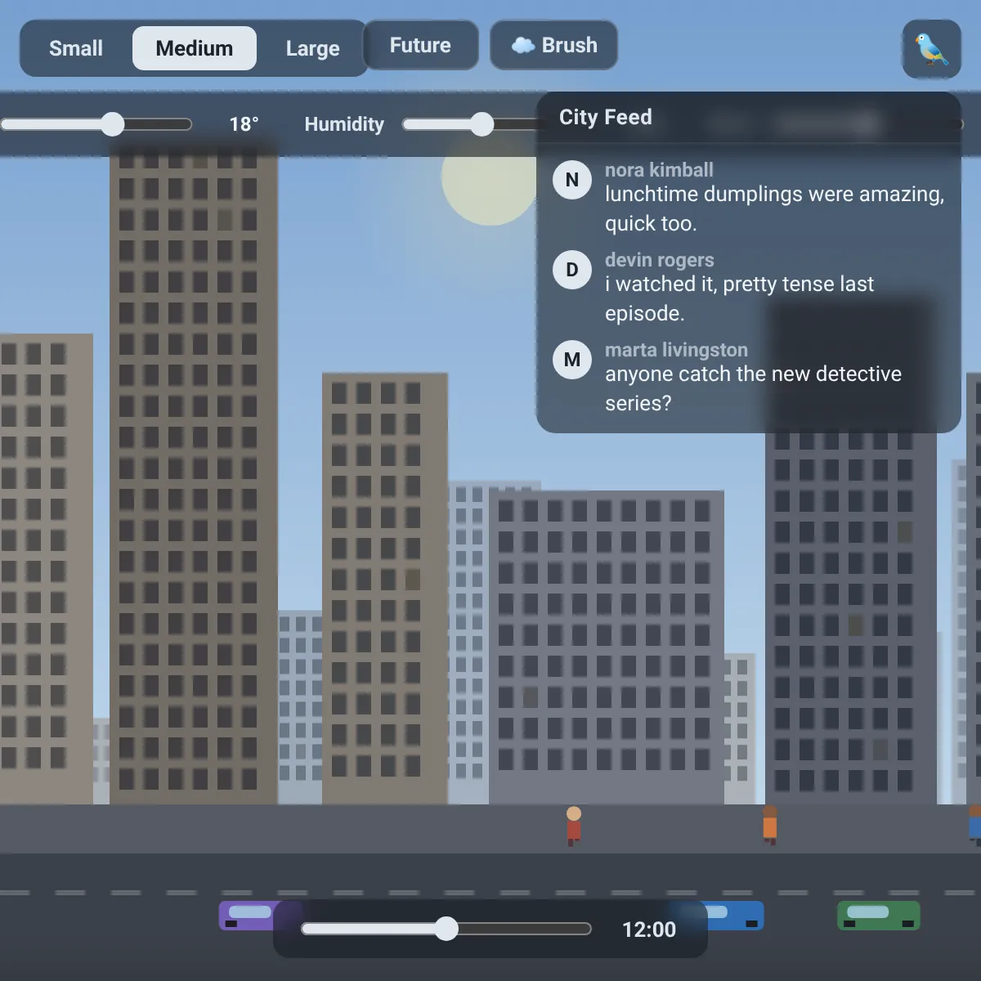Click the purple bus on the road
Image resolution: width=981 pixels, height=981 pixels.
pyautogui.click(x=248, y=916)
